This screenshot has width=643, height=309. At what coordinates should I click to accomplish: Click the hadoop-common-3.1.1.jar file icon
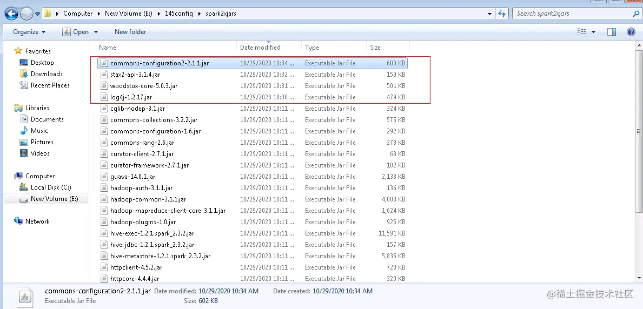(x=104, y=199)
